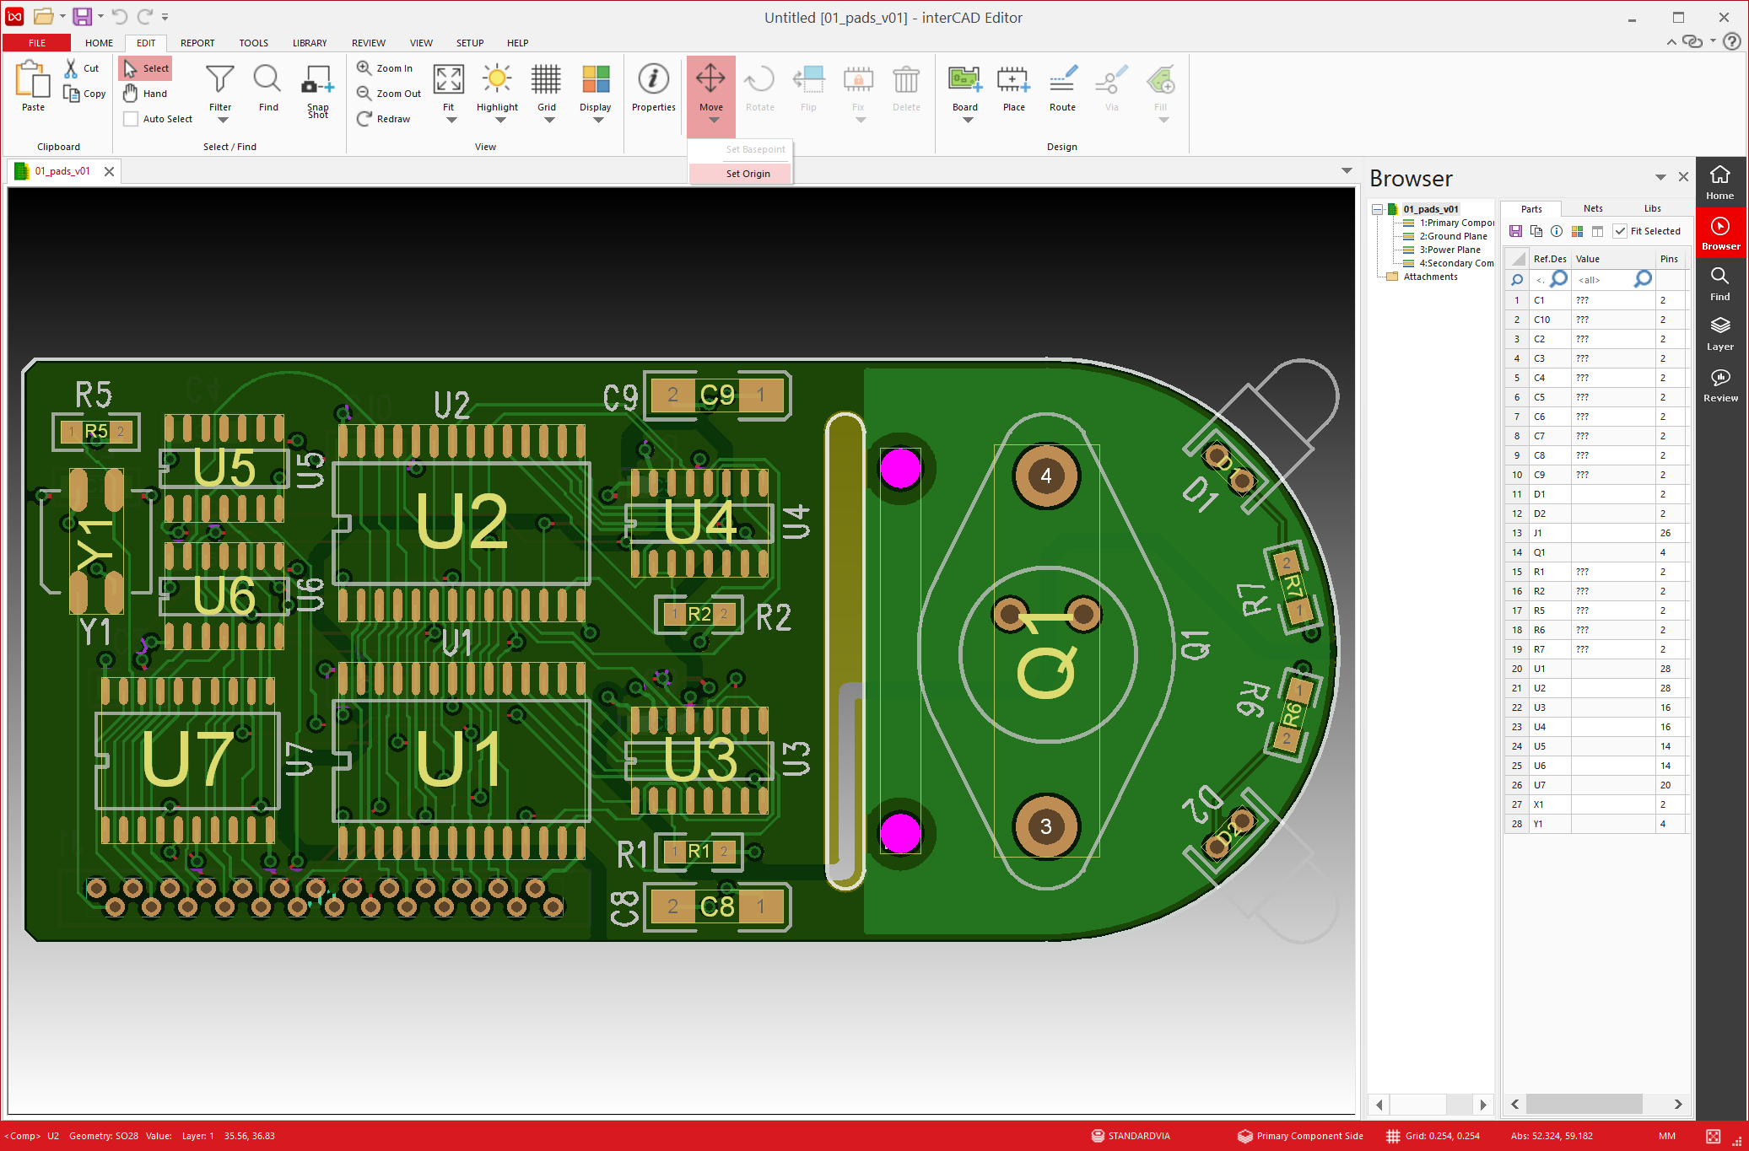Uncheck the Fit Selected checkbox
Viewport: 1749px width, 1151px height.
coord(1620,231)
